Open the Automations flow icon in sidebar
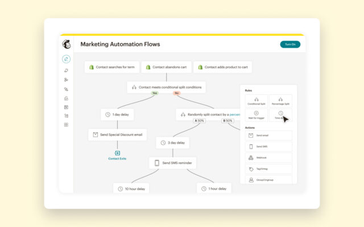The image size is (364, 227). point(66,89)
